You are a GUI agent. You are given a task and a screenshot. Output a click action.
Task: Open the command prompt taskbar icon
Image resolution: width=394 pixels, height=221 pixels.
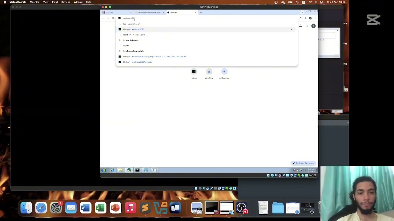pyautogui.click(x=137, y=170)
